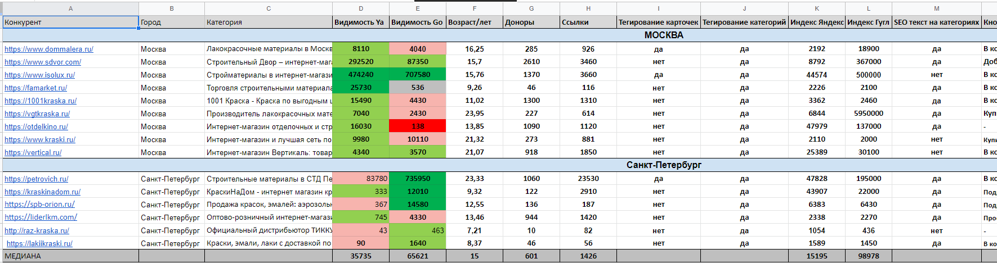
Task: Select the Индекс Яндекс header cell
Action: [817, 22]
